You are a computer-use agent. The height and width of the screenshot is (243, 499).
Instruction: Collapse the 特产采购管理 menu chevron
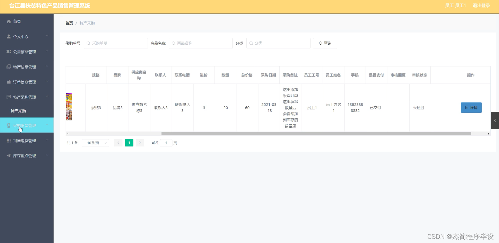click(x=47, y=97)
